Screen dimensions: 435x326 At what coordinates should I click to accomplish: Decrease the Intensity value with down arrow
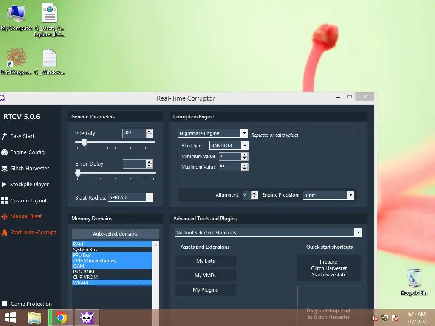(x=149, y=135)
